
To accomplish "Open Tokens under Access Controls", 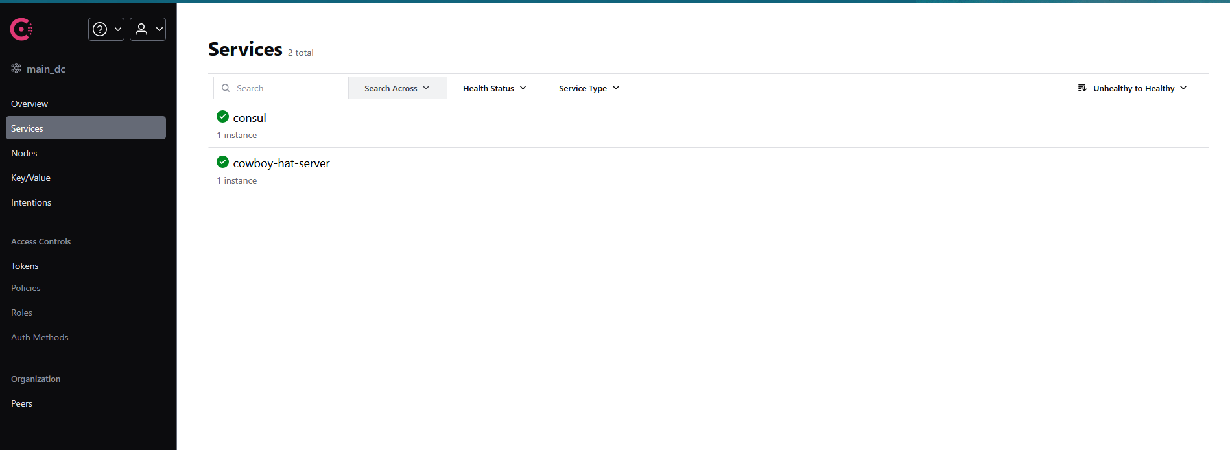I will coord(25,266).
